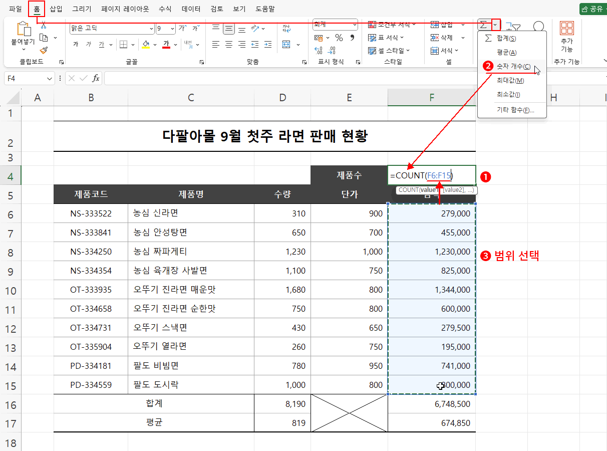Click the red font color 가 icon
This screenshot has width=607, height=451.
click(x=166, y=45)
